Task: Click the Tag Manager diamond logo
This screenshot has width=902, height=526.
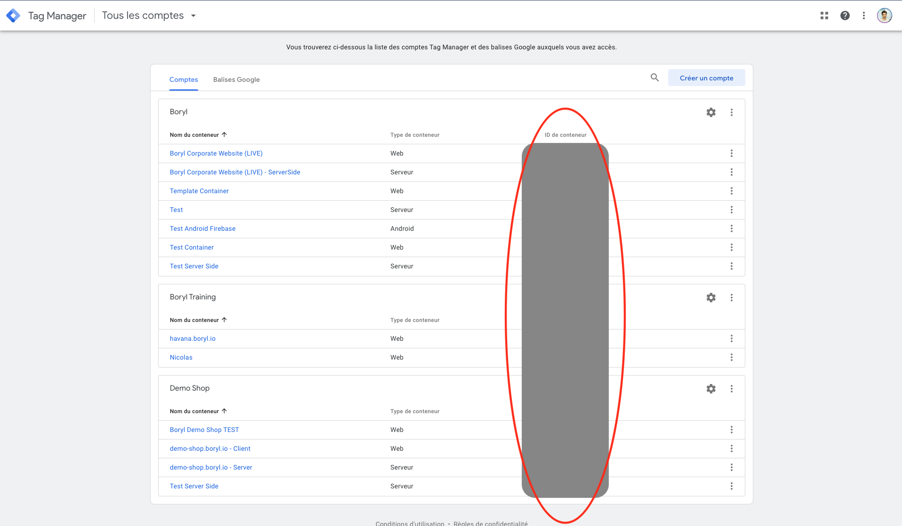Action: (x=13, y=15)
